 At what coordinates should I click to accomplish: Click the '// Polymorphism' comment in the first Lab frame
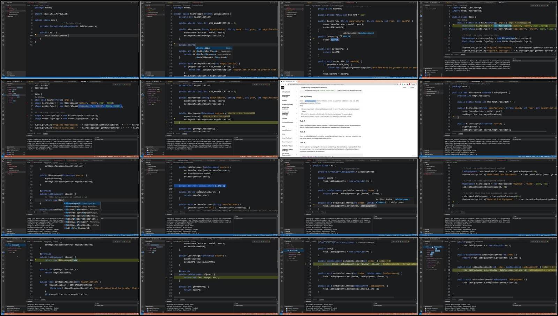coord(71,23)
